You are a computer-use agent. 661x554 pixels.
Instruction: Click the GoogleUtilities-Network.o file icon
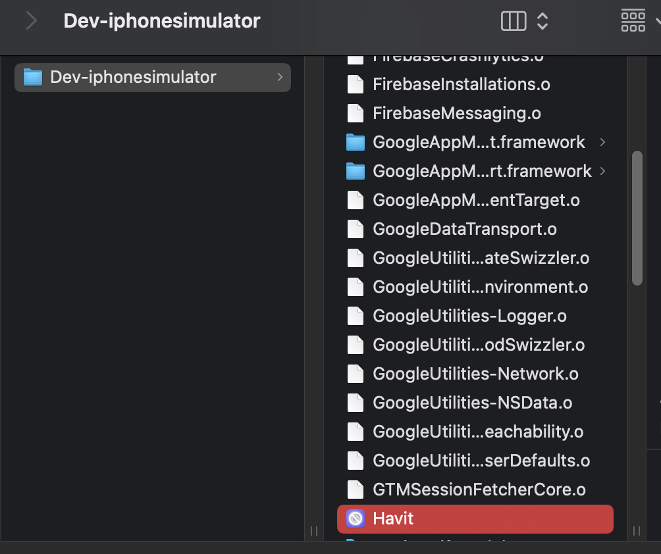pyautogui.click(x=356, y=374)
